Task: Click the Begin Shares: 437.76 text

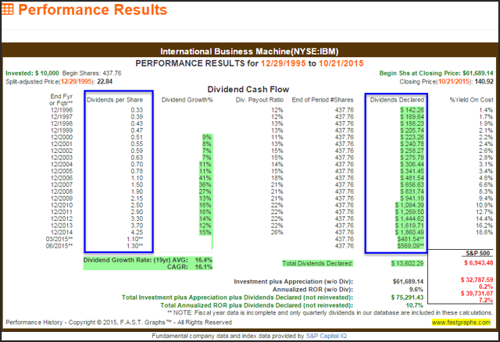Action: (92, 73)
